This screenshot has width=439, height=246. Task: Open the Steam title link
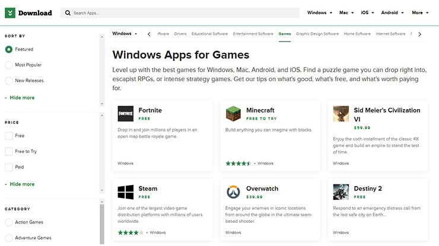click(x=148, y=189)
